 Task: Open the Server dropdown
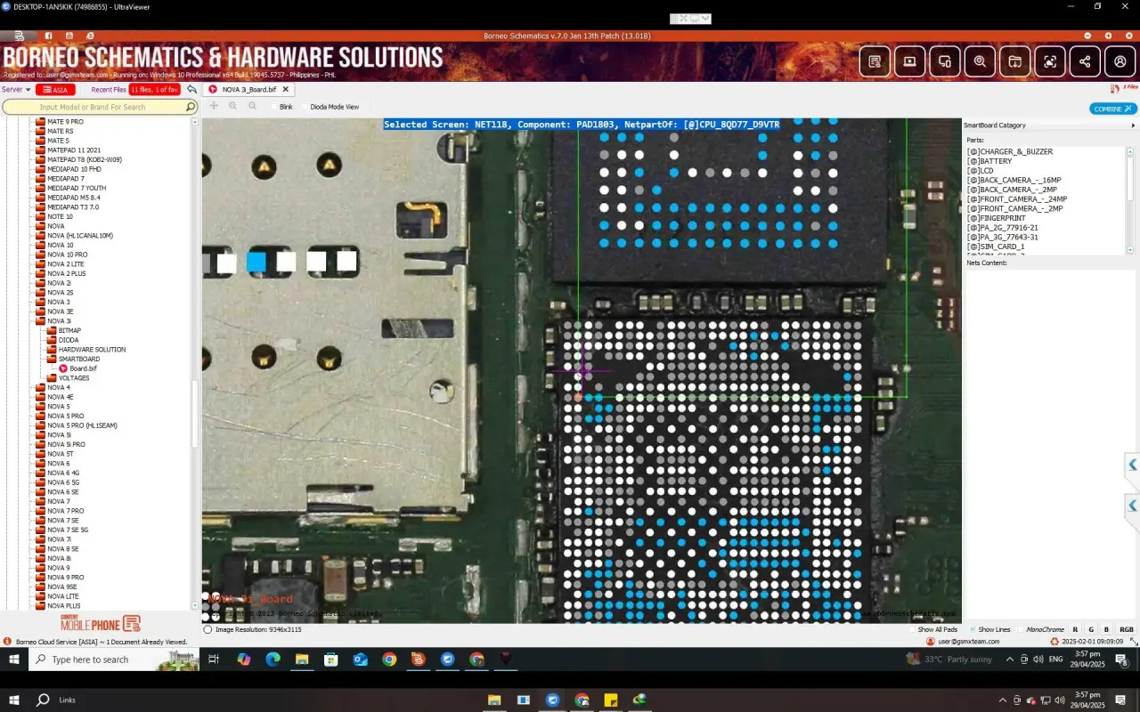(x=16, y=89)
